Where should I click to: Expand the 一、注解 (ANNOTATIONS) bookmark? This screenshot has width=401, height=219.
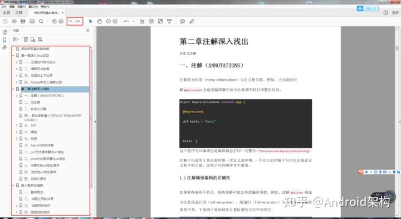16,96
